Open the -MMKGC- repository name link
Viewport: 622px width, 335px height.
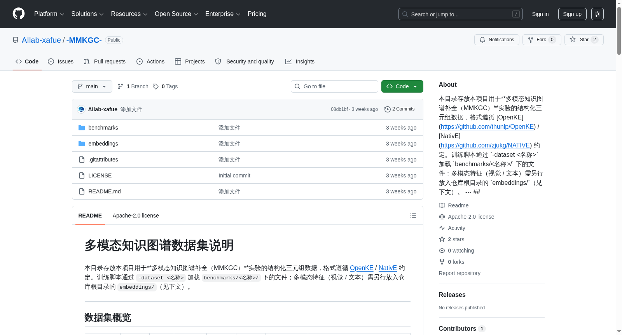pyautogui.click(x=84, y=40)
